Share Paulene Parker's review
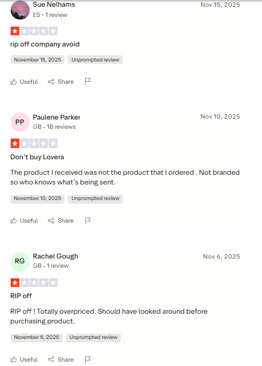262x366 pixels. point(61,221)
